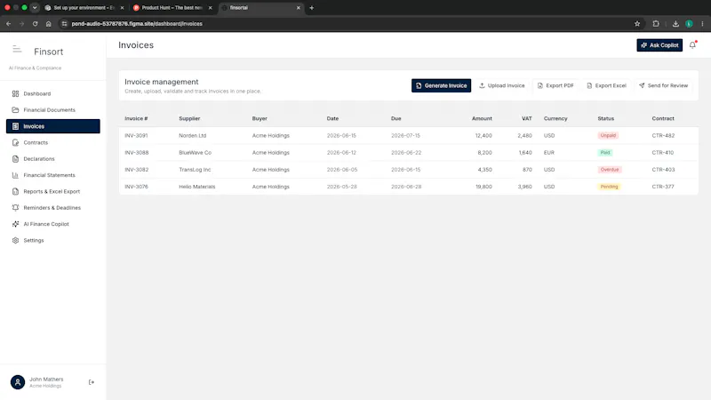Open Financial Documents in sidebar
This screenshot has width=711, height=400.
pyautogui.click(x=53, y=110)
